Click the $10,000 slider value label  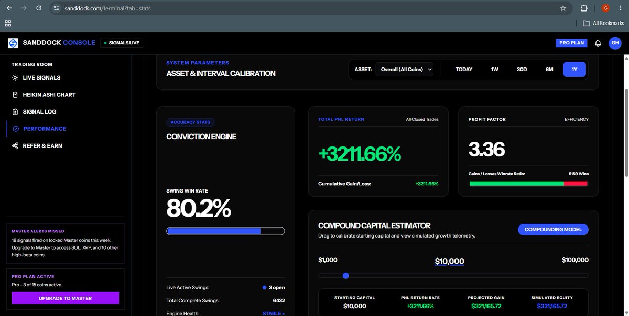pos(450,262)
